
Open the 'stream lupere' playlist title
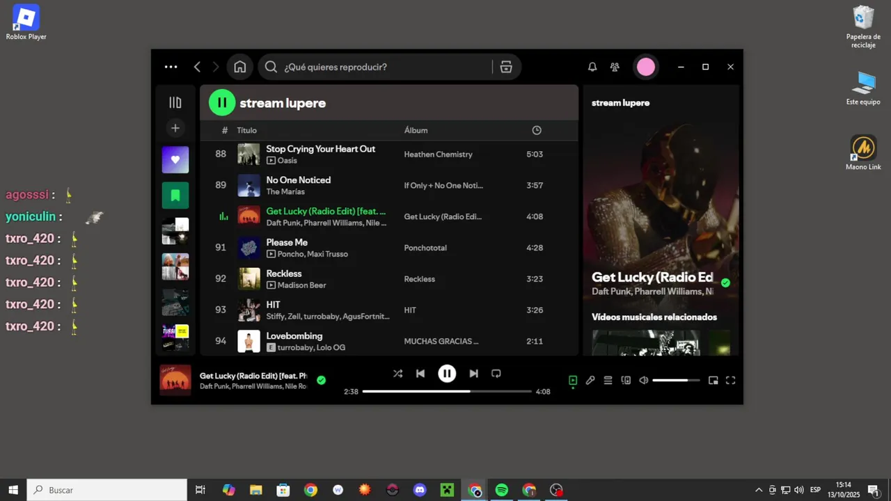pyautogui.click(x=283, y=103)
